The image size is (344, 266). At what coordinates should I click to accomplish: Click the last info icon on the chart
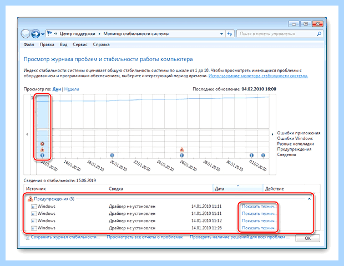tap(263, 155)
